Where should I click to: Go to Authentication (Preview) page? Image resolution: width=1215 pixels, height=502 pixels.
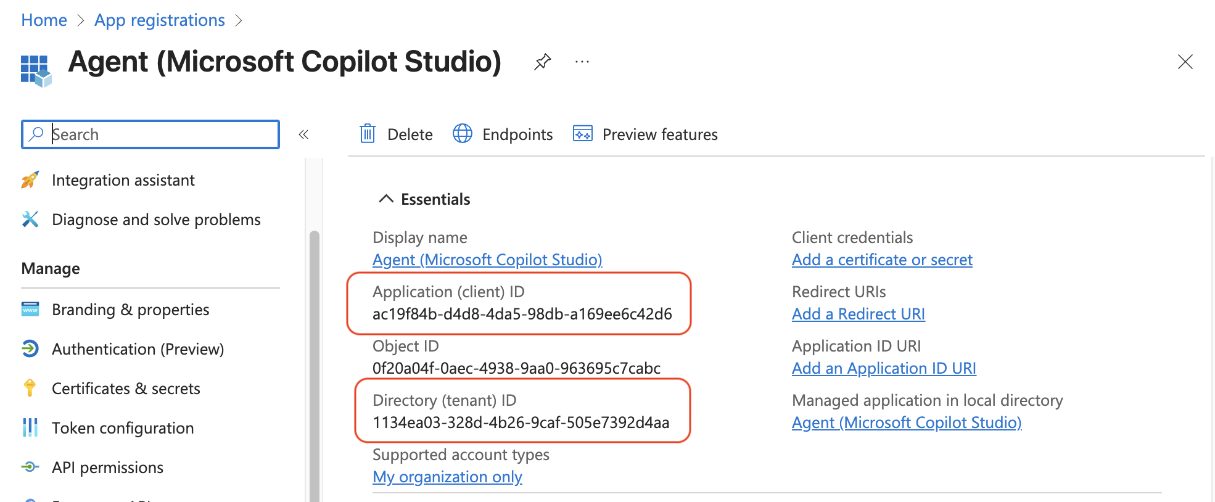(138, 349)
